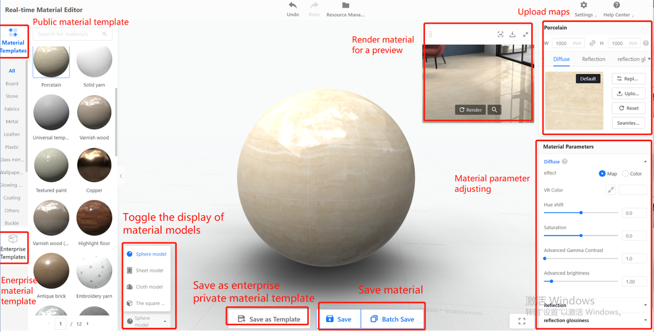Click the Hue shift slider handle
The image size is (654, 332).
[581, 212]
